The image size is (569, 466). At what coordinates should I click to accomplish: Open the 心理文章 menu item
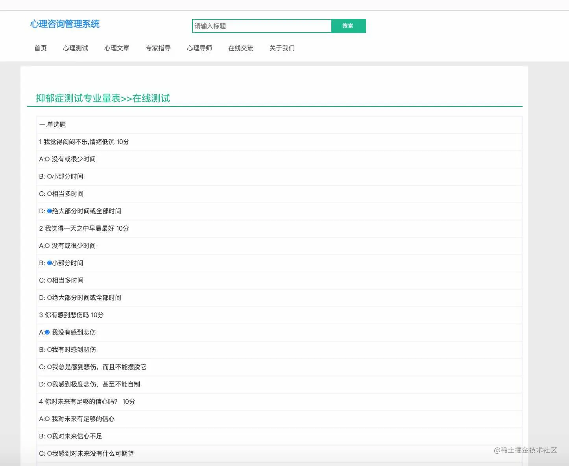pos(117,48)
